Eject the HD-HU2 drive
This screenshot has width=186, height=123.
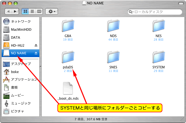pyautogui.click(x=36, y=45)
